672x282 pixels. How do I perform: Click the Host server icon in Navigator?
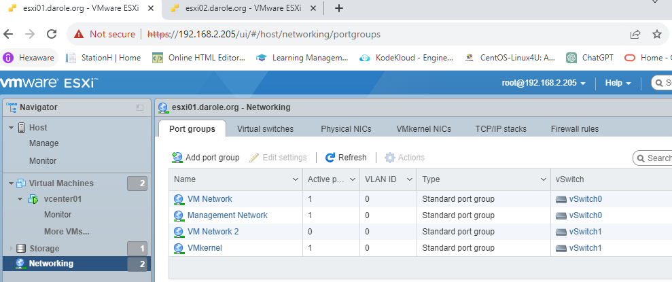tap(21, 128)
